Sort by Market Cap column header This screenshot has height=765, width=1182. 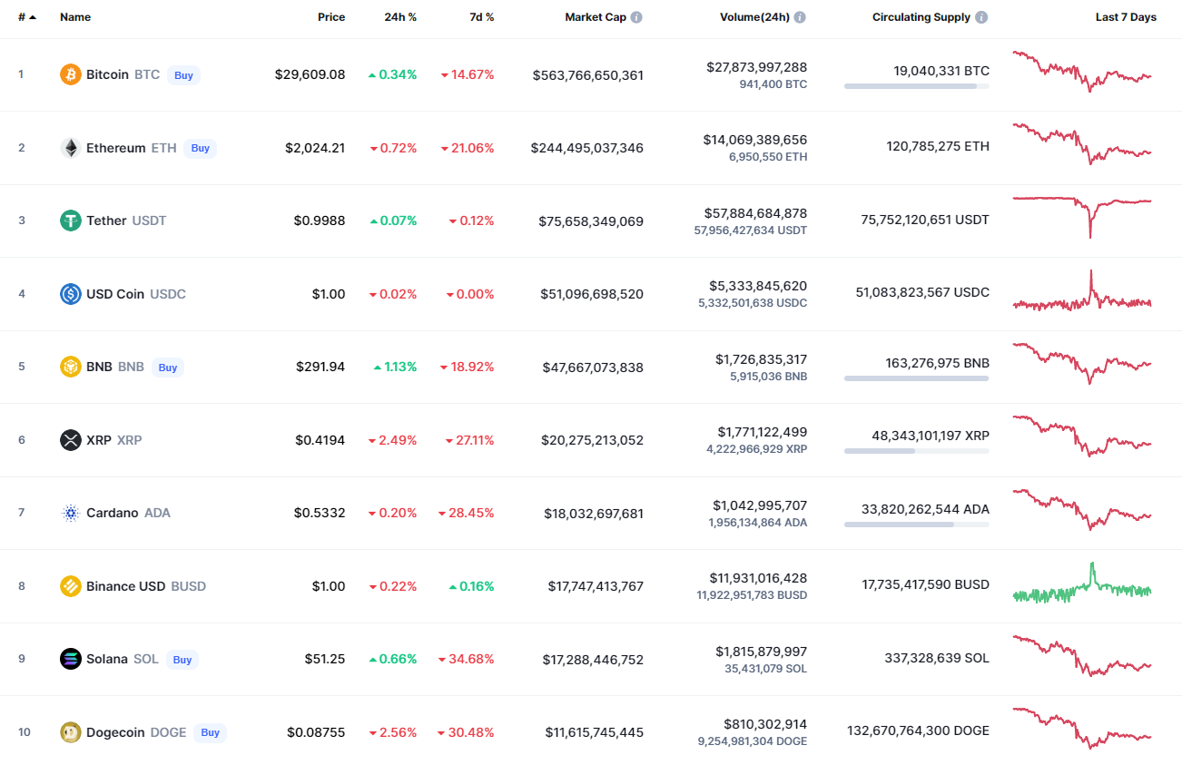596,17
